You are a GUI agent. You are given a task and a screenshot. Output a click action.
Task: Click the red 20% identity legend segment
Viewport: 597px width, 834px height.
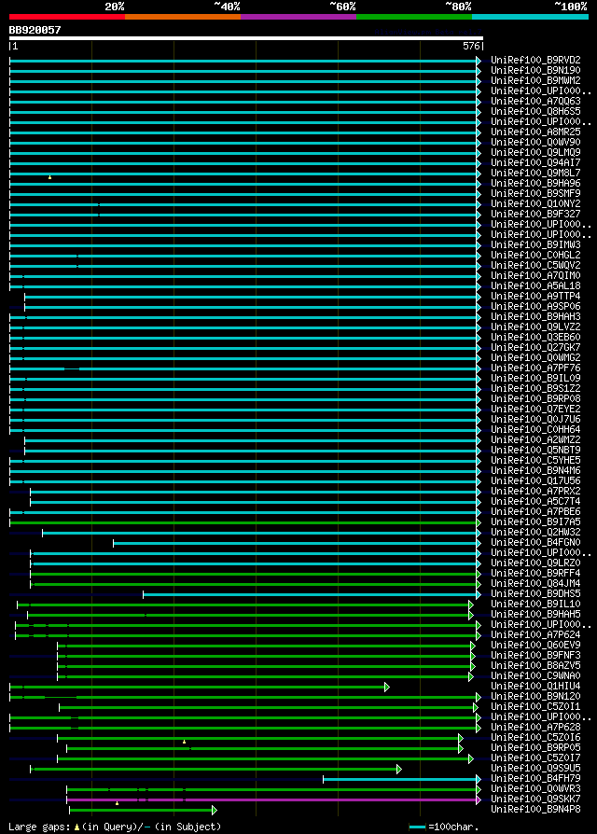click(67, 17)
